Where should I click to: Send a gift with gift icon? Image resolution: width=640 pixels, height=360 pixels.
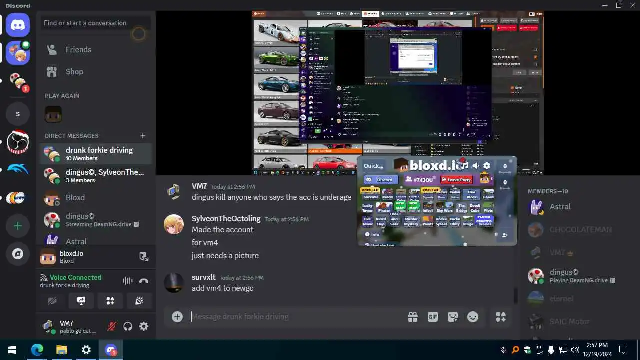[x=413, y=317]
